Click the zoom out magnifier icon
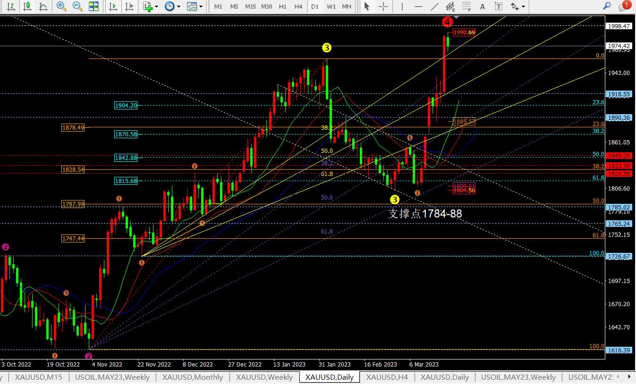 (77, 7)
